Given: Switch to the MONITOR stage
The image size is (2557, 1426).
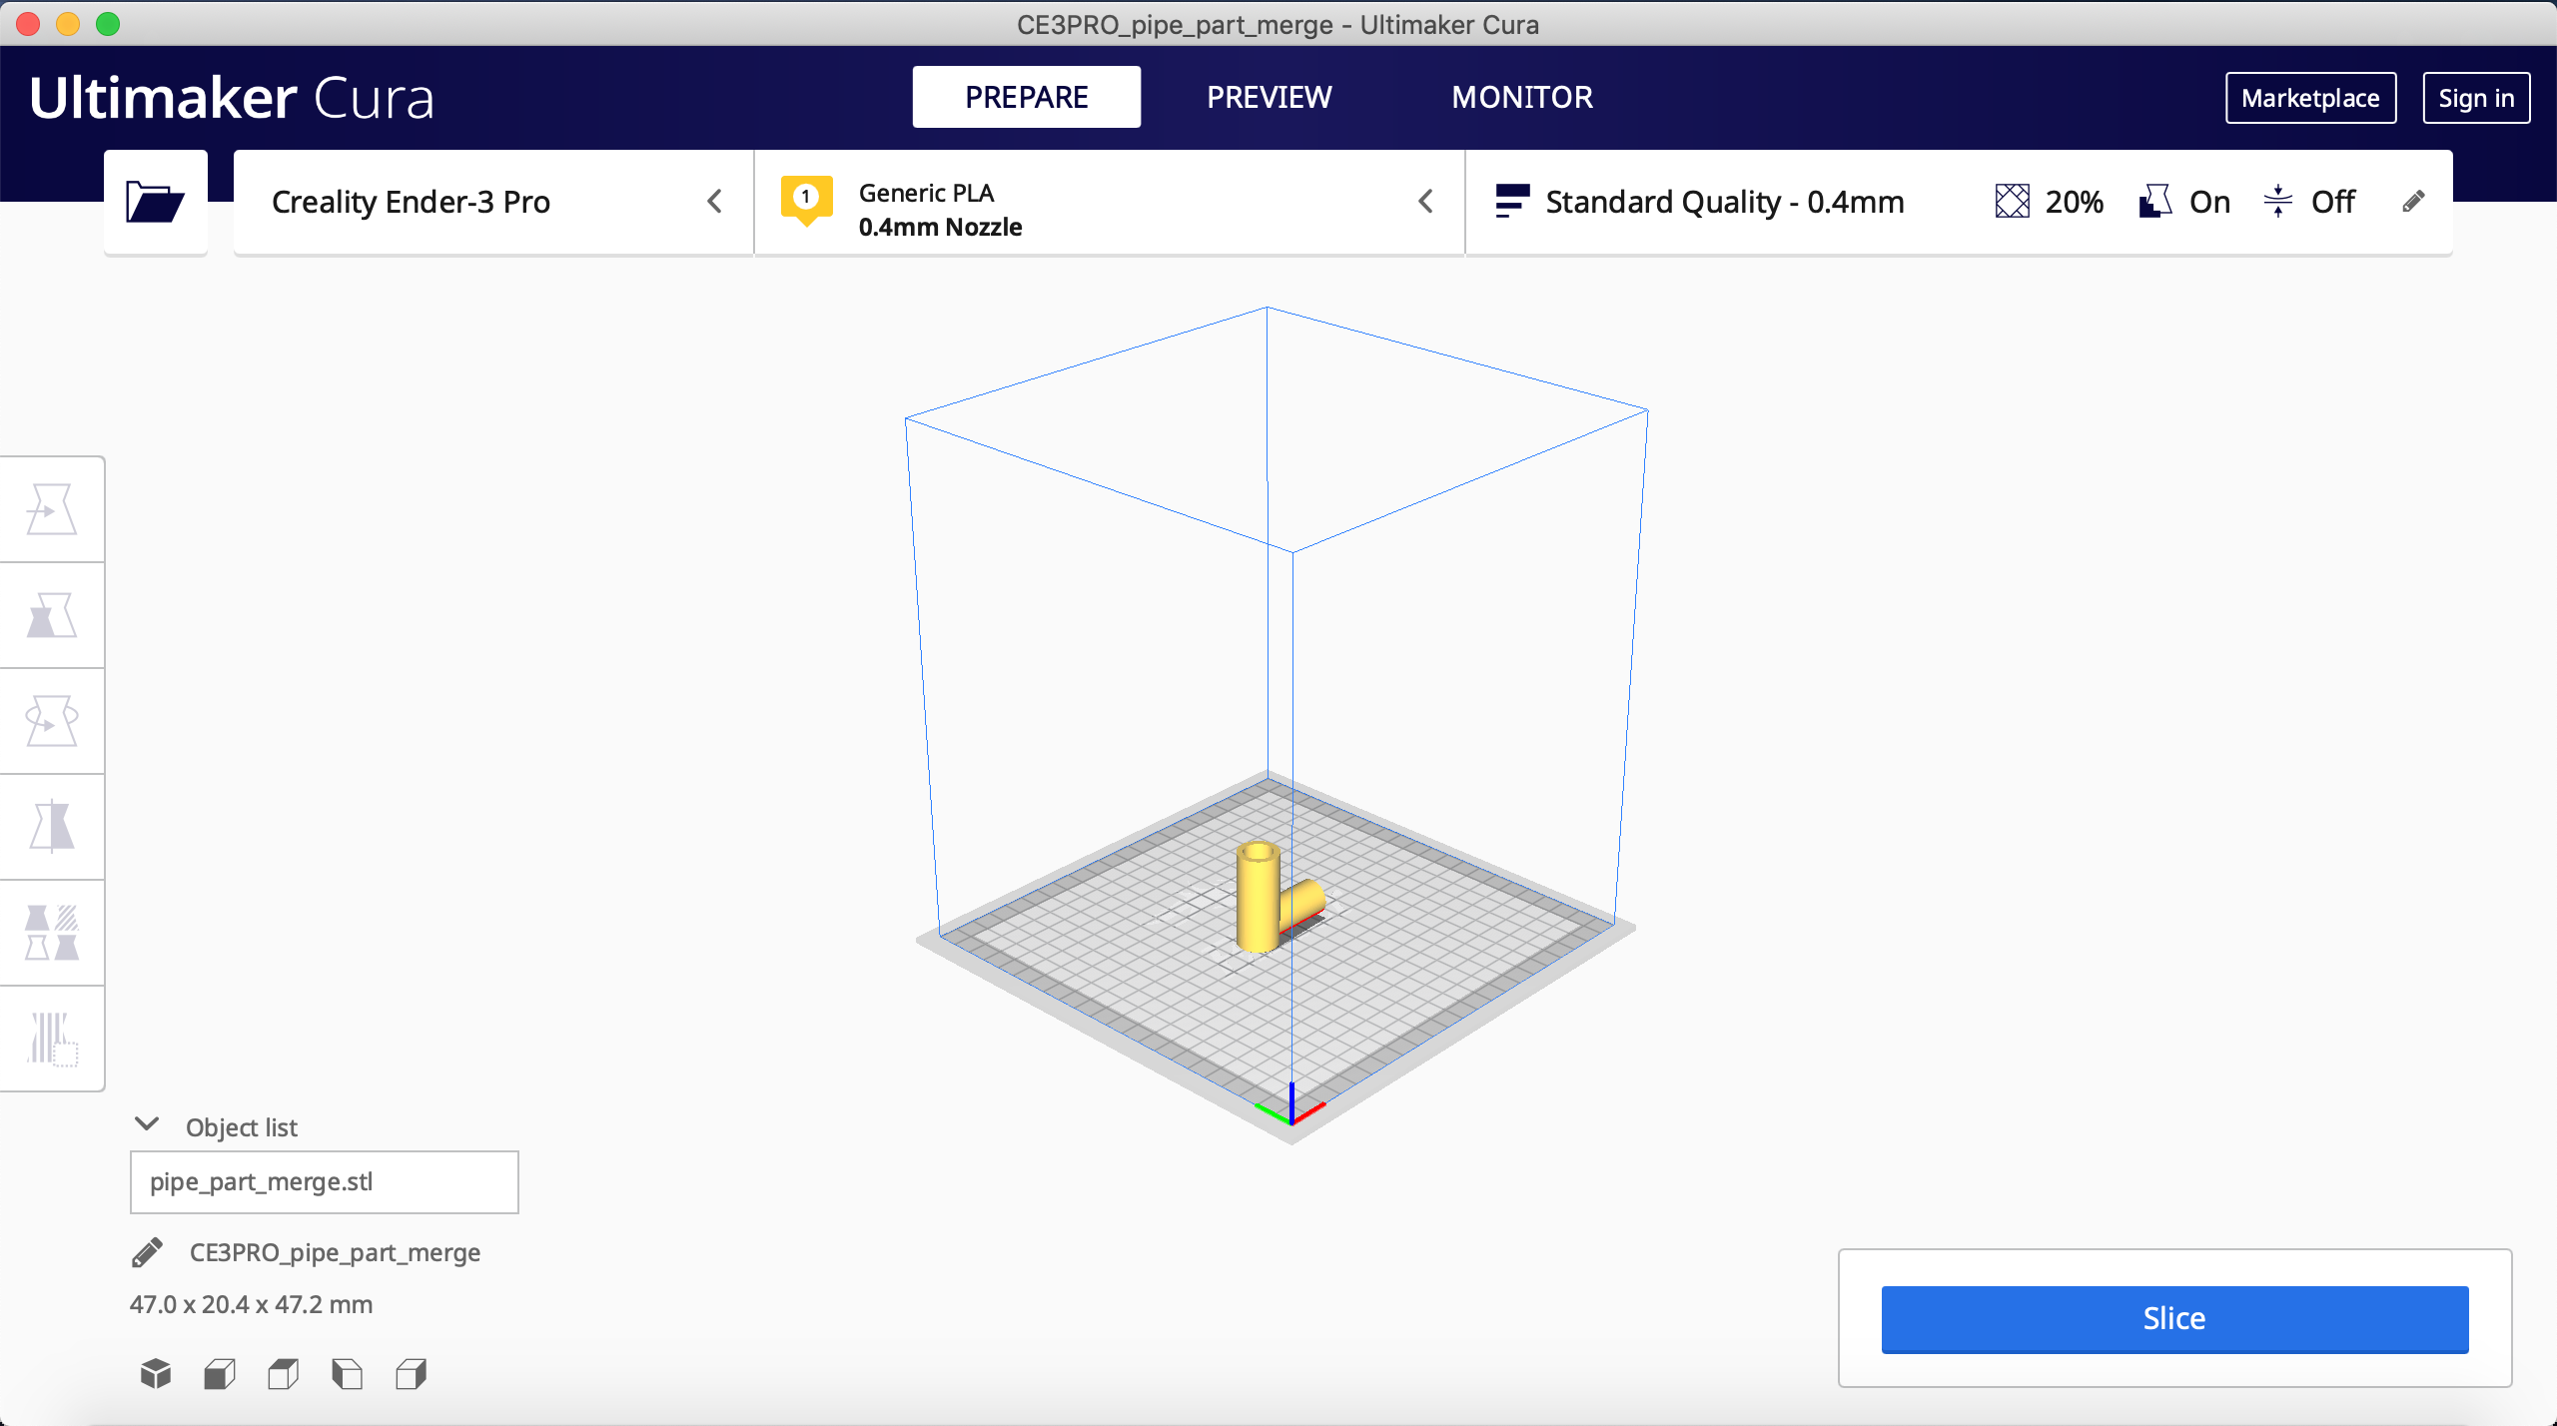Looking at the screenshot, I should click(x=1521, y=97).
